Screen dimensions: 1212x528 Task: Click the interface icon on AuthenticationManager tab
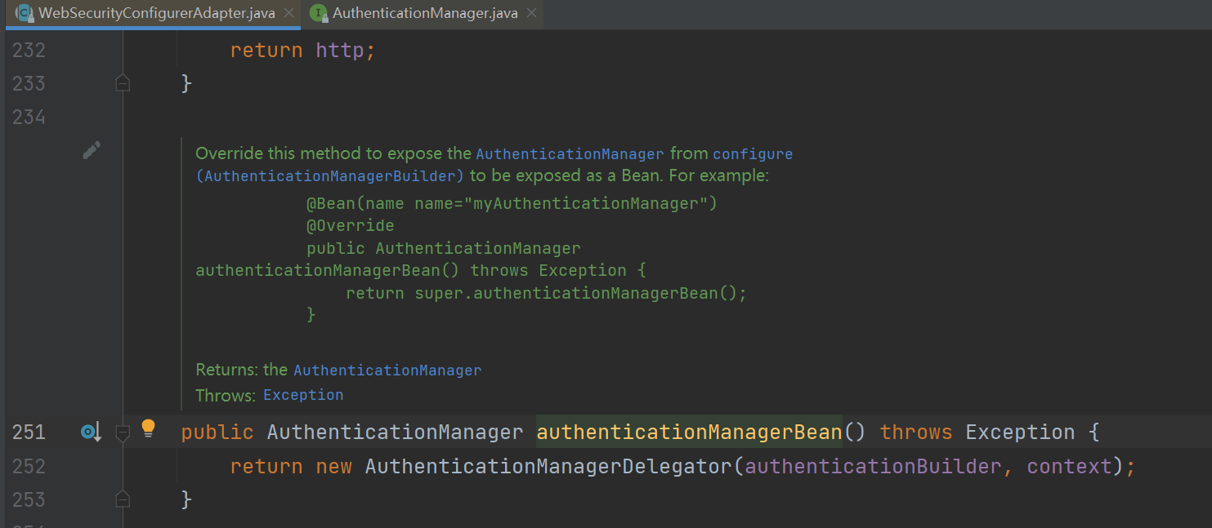tap(318, 13)
